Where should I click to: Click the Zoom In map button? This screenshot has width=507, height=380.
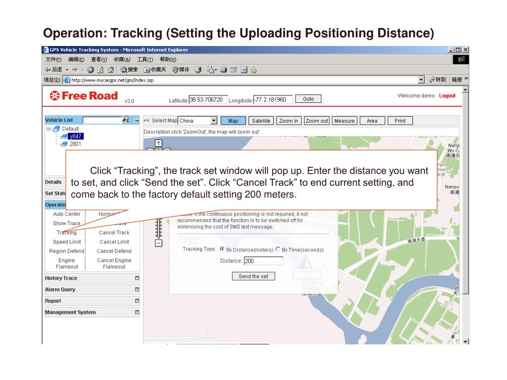[x=289, y=121]
